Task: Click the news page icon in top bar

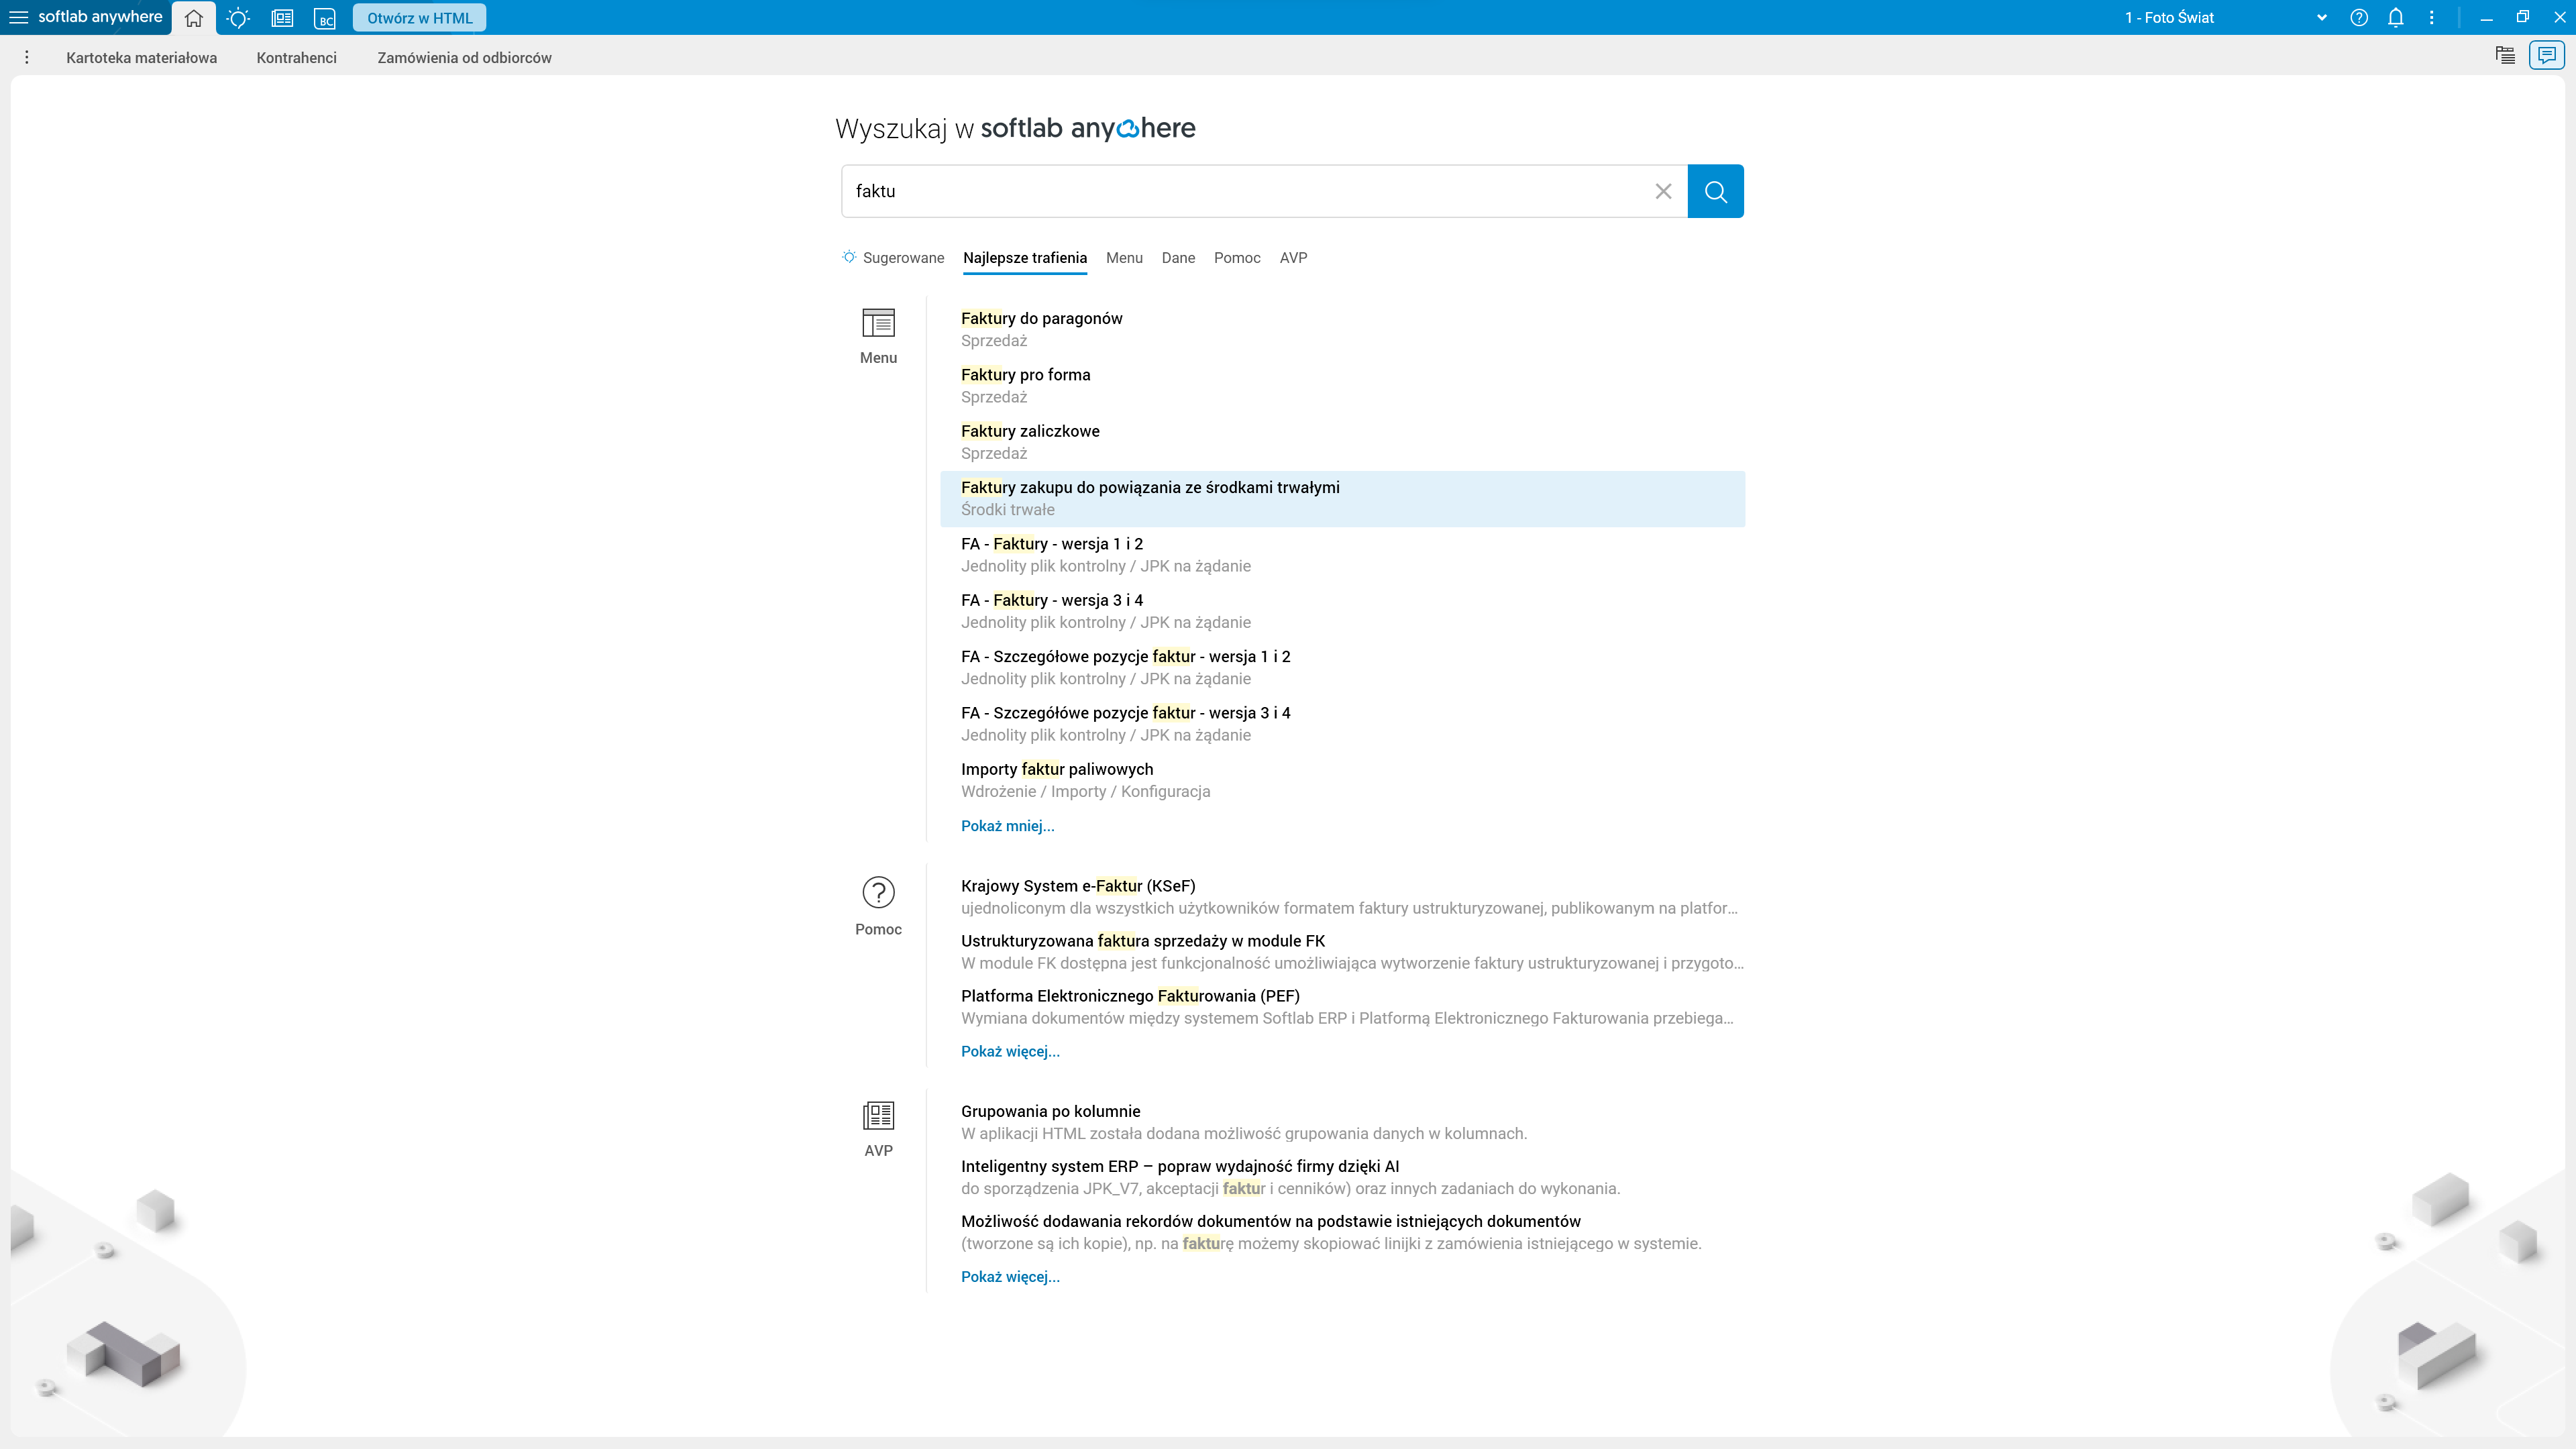Action: tap(282, 18)
